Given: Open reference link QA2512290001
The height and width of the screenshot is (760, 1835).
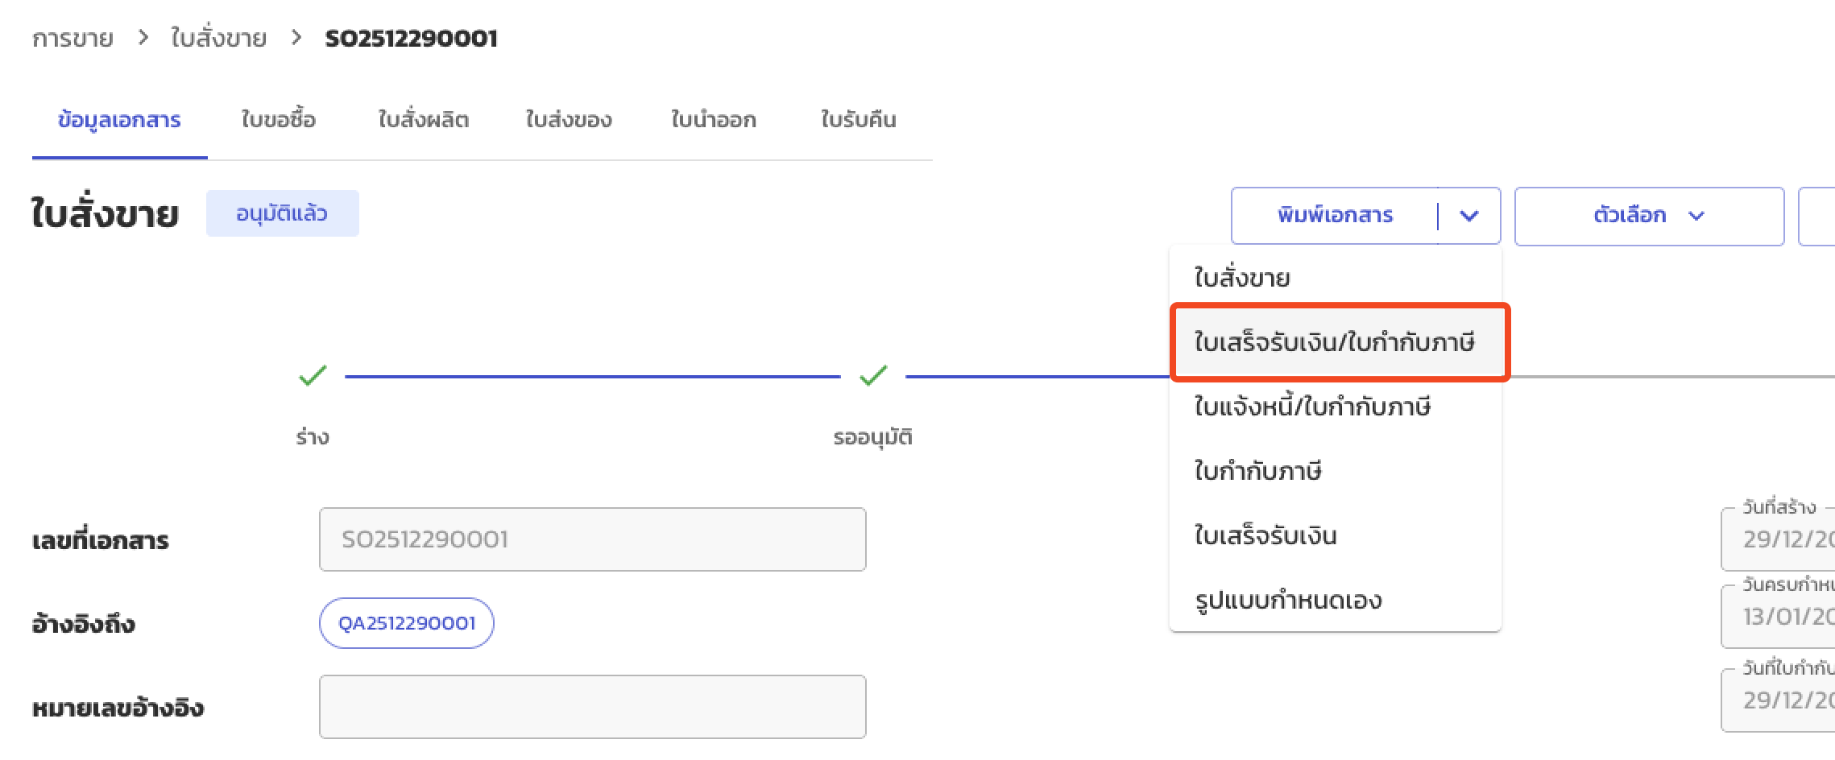Looking at the screenshot, I should [407, 623].
